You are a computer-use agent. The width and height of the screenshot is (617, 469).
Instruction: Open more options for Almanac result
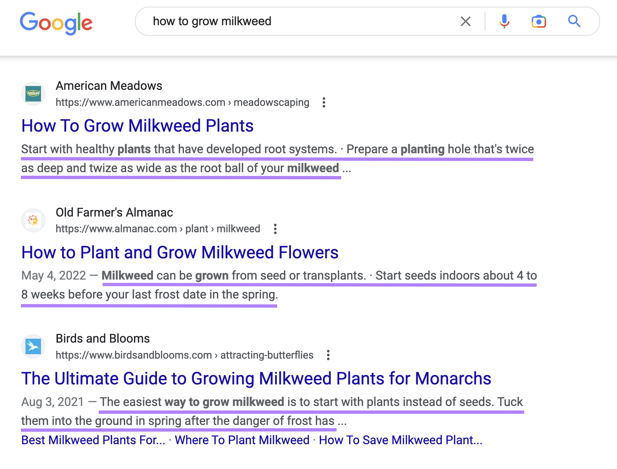tap(275, 229)
